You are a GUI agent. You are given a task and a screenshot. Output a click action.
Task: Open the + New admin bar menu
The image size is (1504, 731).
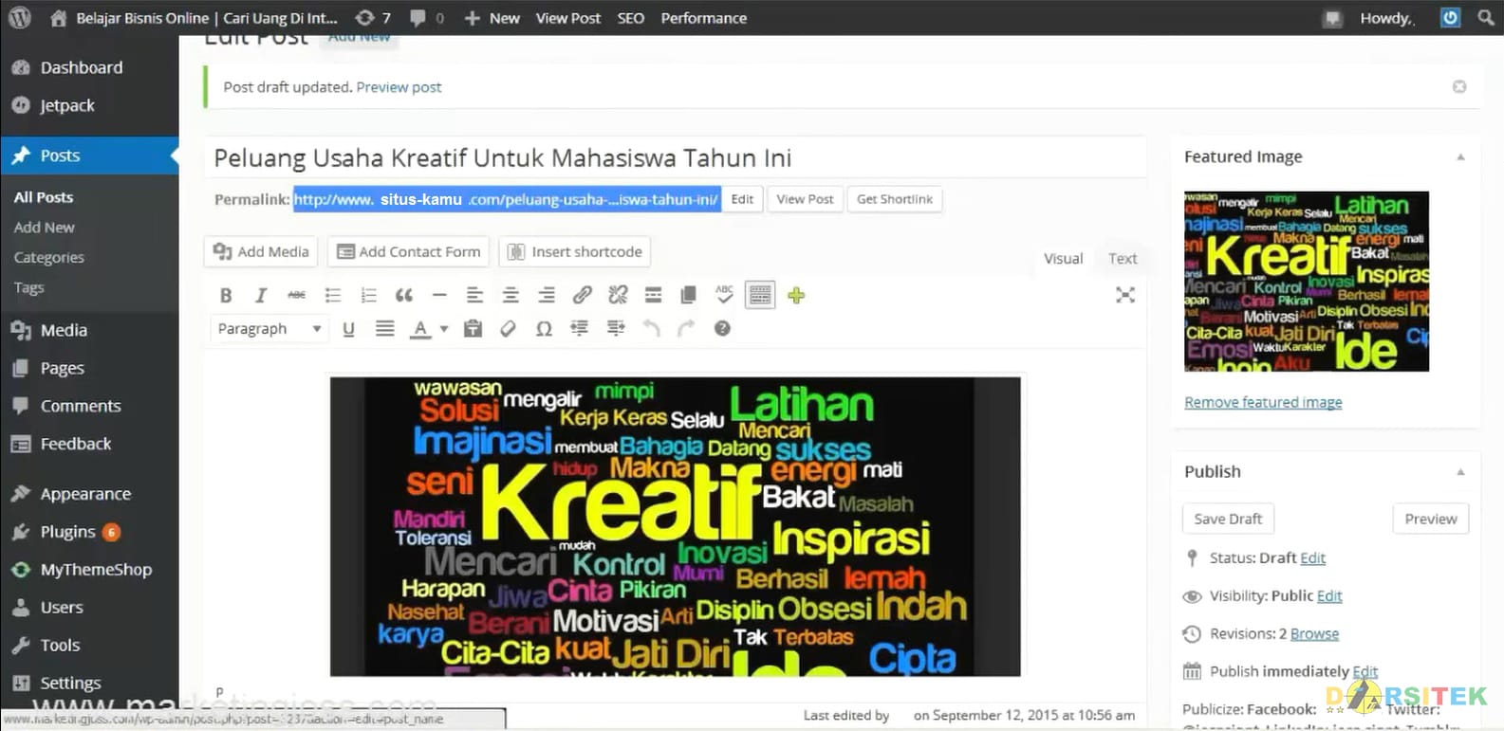[492, 18]
